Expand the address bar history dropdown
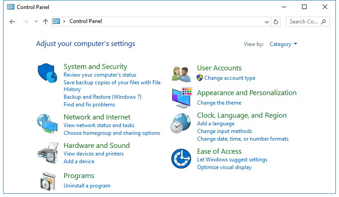 267,22
